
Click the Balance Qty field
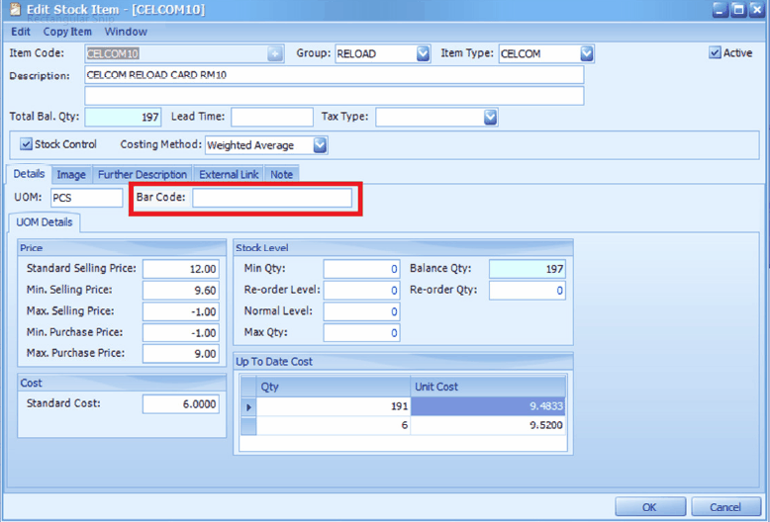[x=528, y=269]
